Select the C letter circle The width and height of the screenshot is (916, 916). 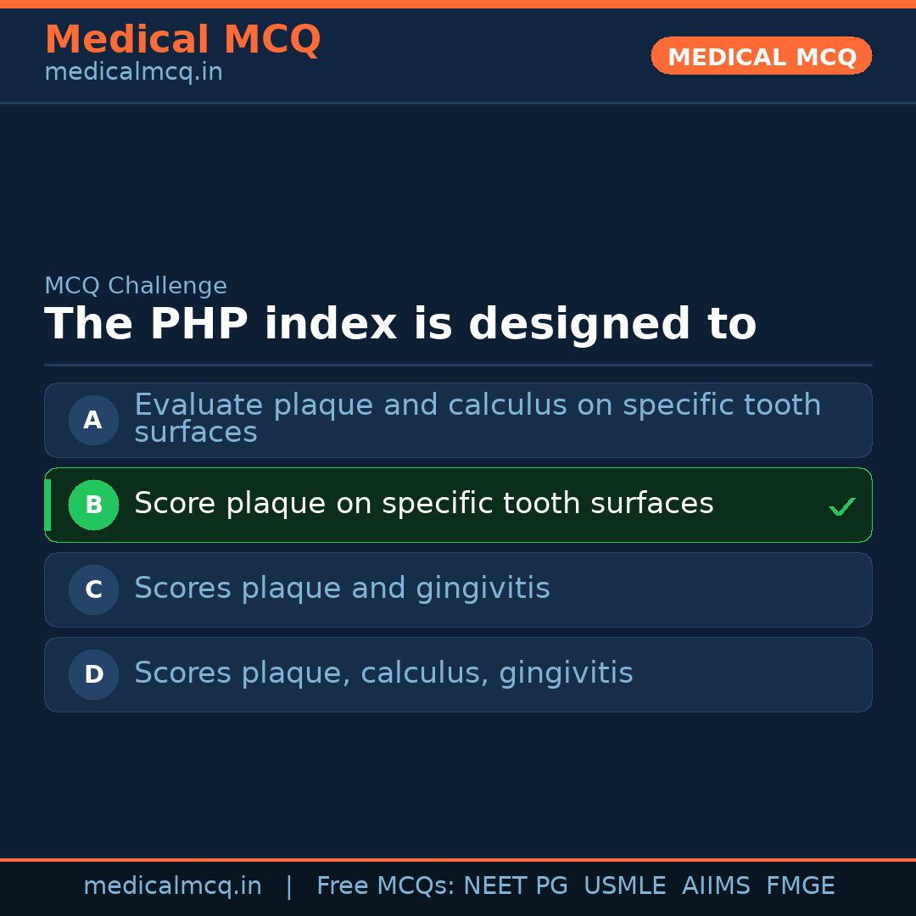[93, 589]
